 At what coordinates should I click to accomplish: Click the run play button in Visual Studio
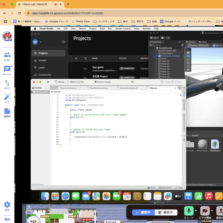pyautogui.click(x=48, y=82)
